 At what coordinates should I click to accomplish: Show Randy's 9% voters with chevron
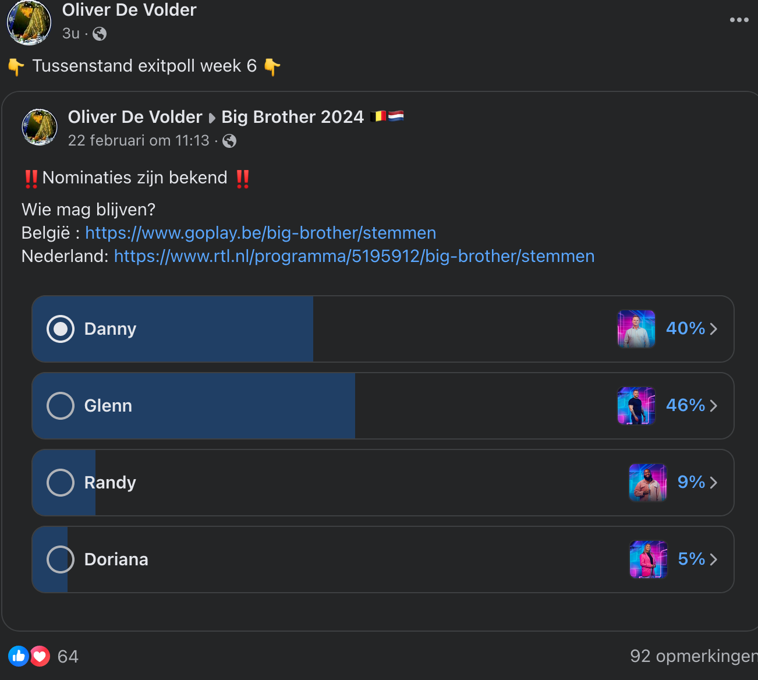click(714, 483)
